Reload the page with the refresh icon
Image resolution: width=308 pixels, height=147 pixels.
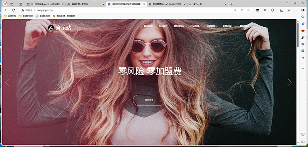[13, 10]
